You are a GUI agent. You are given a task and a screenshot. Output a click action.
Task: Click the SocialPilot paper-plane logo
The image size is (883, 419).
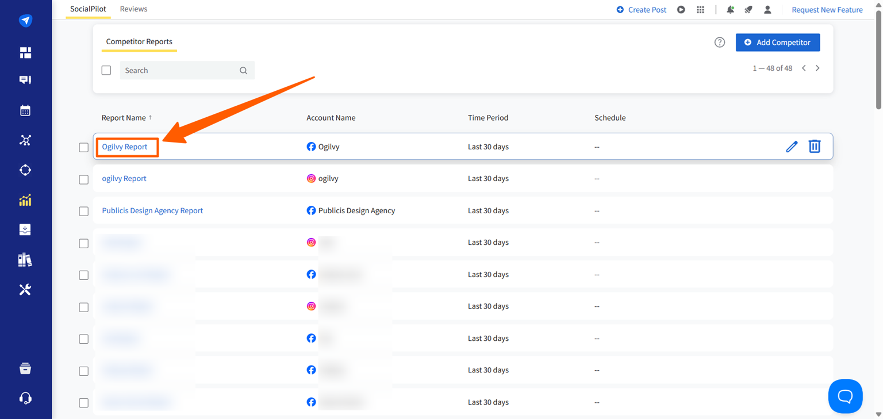coord(25,21)
